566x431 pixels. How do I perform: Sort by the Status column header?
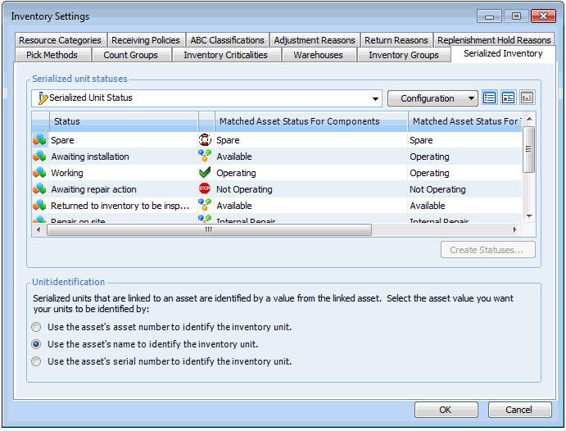coord(123,121)
